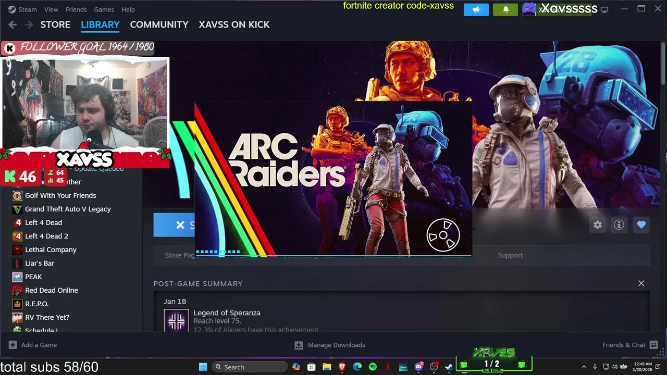Open the Store Page tab
The image size is (667, 375).
click(179, 255)
